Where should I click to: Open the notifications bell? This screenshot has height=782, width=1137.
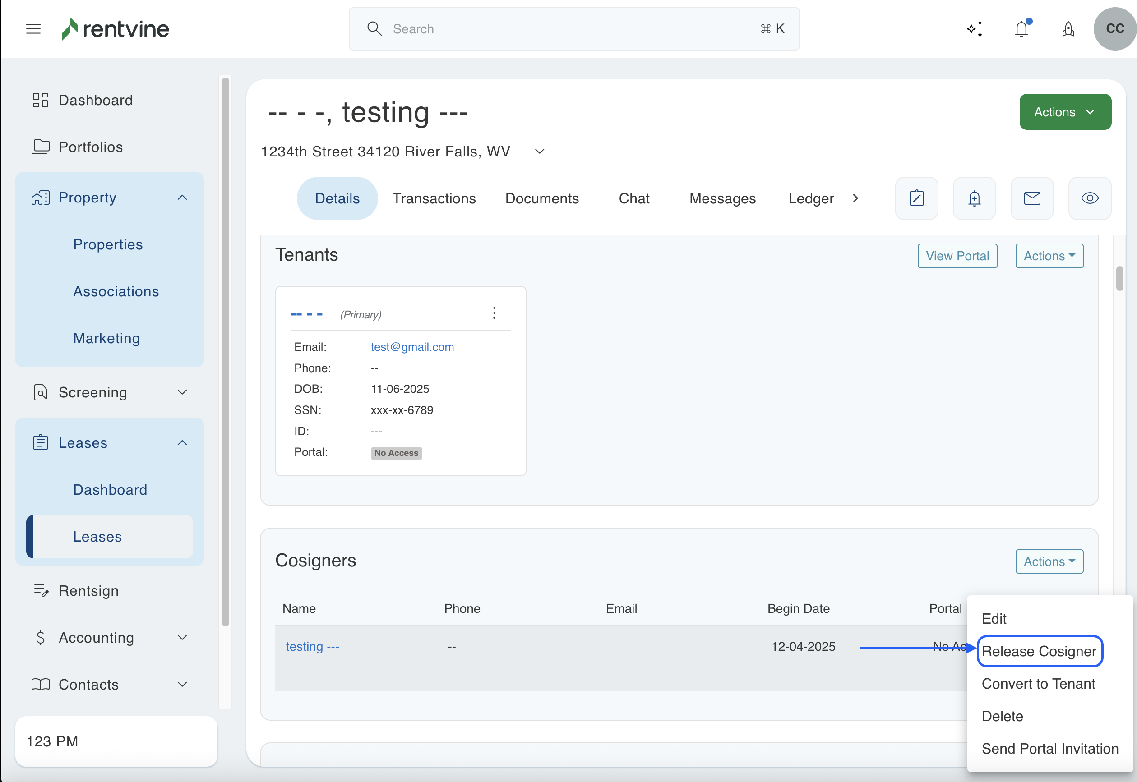coord(1021,29)
